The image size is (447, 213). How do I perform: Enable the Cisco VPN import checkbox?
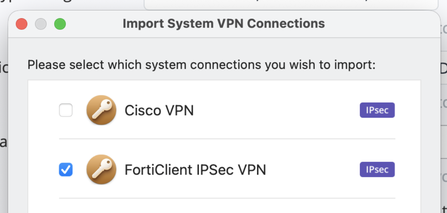click(x=66, y=110)
